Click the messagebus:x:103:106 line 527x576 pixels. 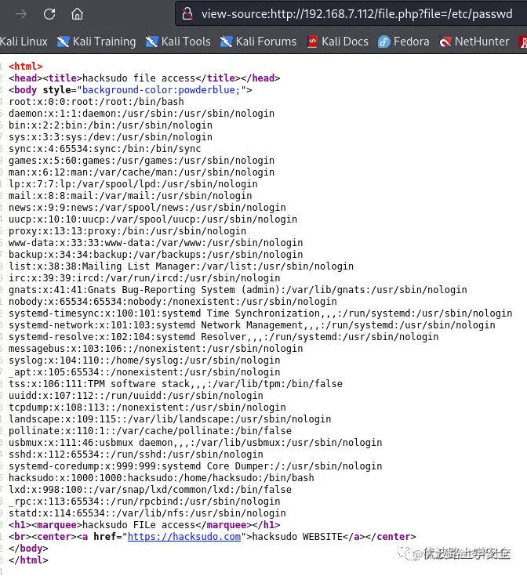pos(156,349)
